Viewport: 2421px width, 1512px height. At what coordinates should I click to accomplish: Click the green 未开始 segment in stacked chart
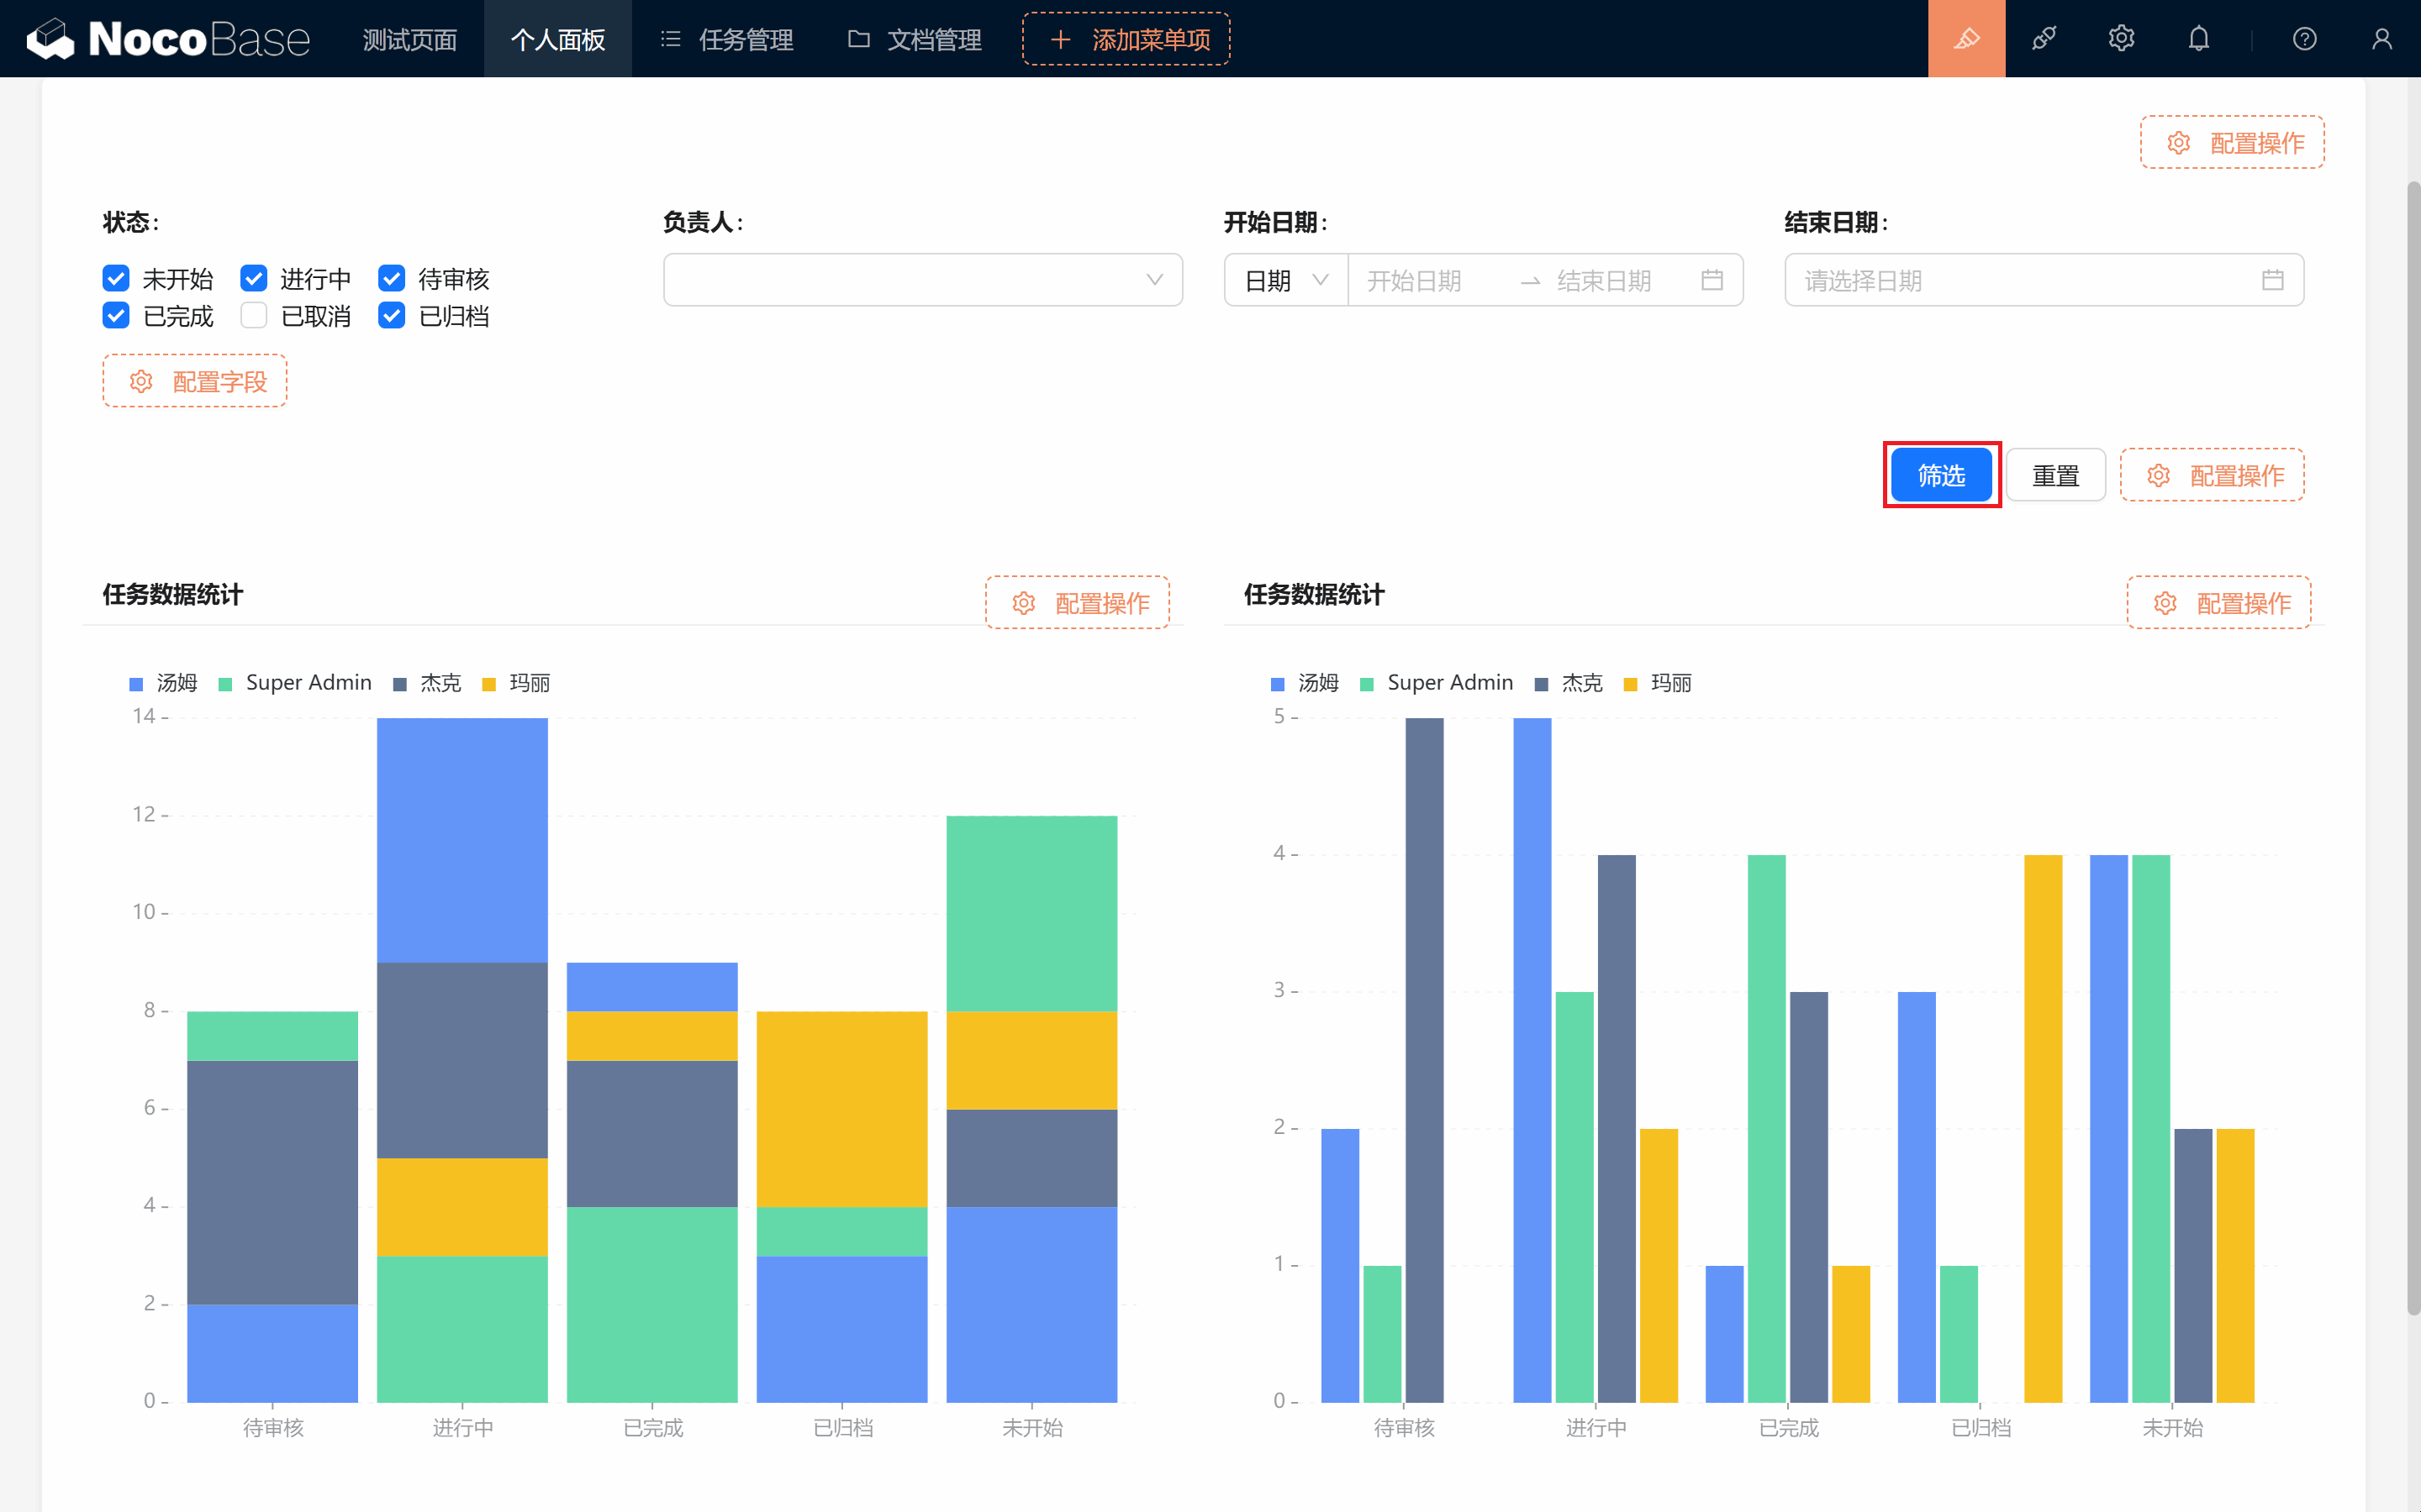(1031, 913)
